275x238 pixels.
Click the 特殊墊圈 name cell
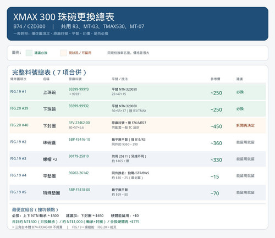click(52, 193)
